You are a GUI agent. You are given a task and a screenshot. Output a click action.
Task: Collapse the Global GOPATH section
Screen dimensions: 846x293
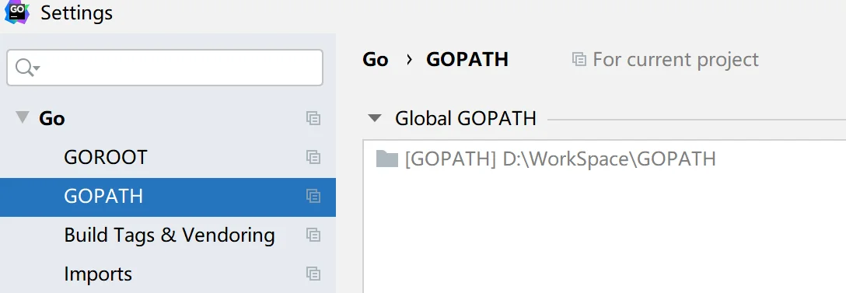pos(375,117)
